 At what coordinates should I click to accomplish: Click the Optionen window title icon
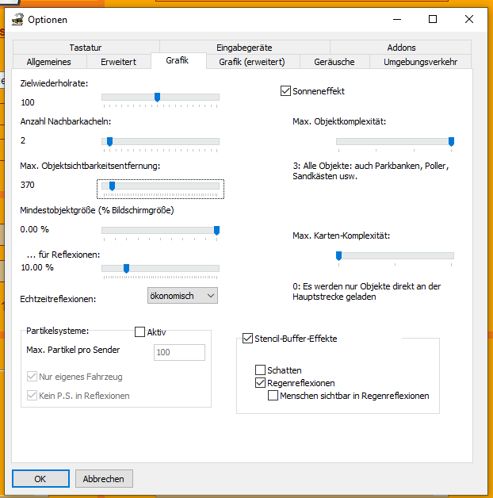16,19
